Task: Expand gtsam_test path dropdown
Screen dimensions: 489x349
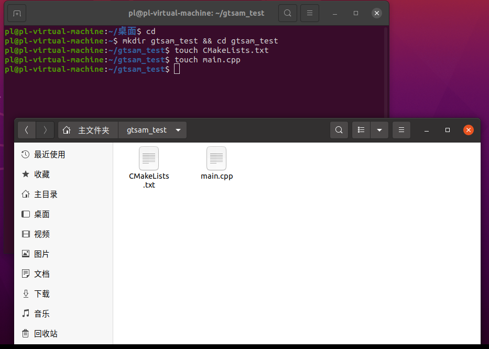Action: click(178, 130)
